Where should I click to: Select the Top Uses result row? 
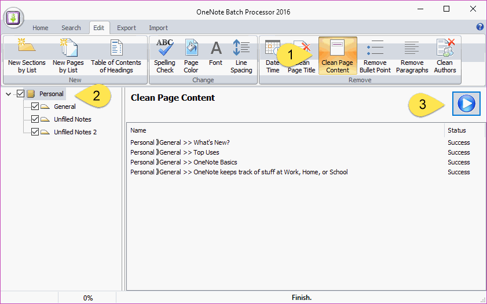click(x=306, y=152)
